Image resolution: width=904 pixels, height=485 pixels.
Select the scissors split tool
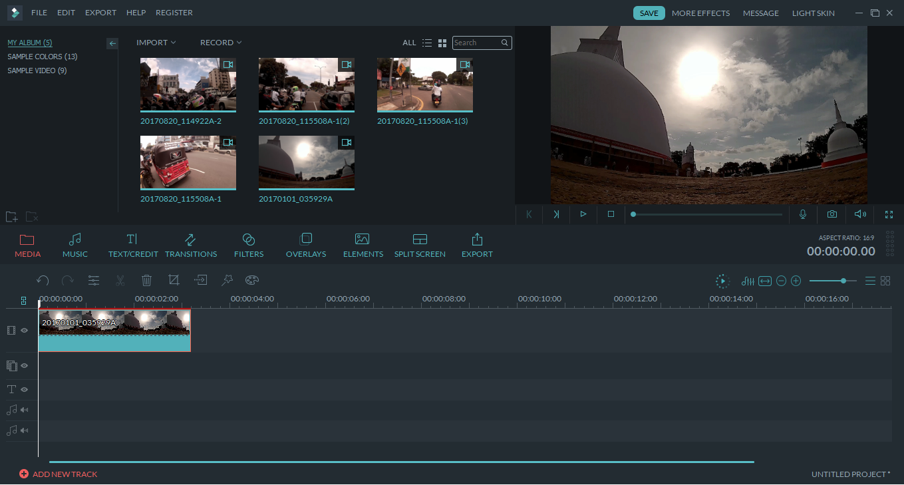(x=120, y=280)
